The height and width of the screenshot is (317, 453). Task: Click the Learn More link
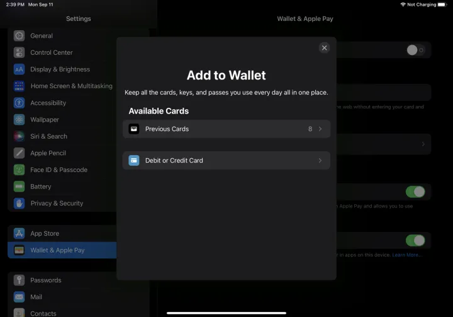pos(407,255)
